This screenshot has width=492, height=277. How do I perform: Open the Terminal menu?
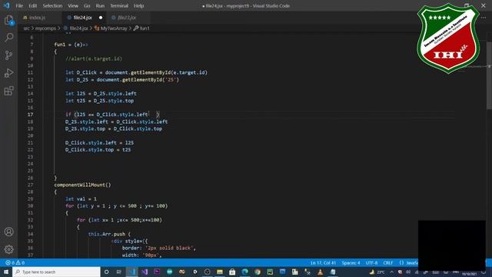[119, 5]
